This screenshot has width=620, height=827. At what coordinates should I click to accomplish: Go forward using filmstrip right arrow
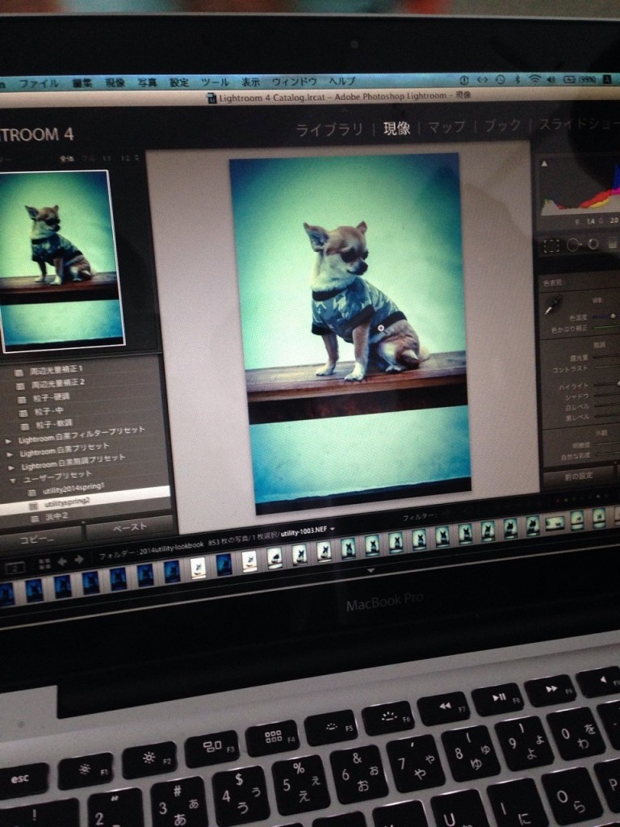pyautogui.click(x=79, y=559)
